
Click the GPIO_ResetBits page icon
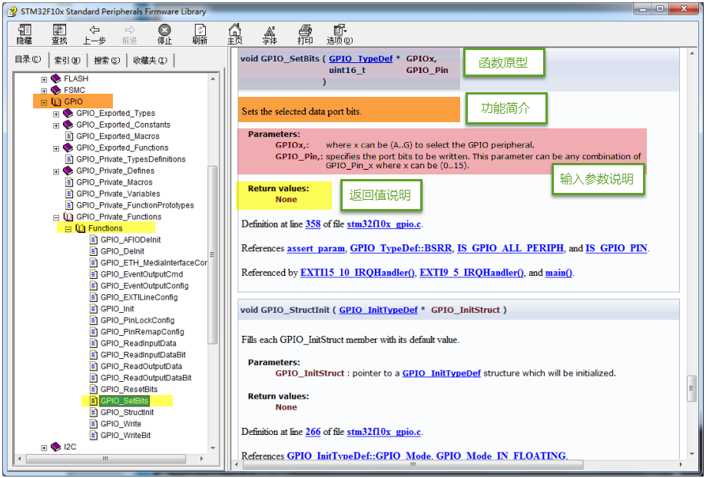click(94, 390)
